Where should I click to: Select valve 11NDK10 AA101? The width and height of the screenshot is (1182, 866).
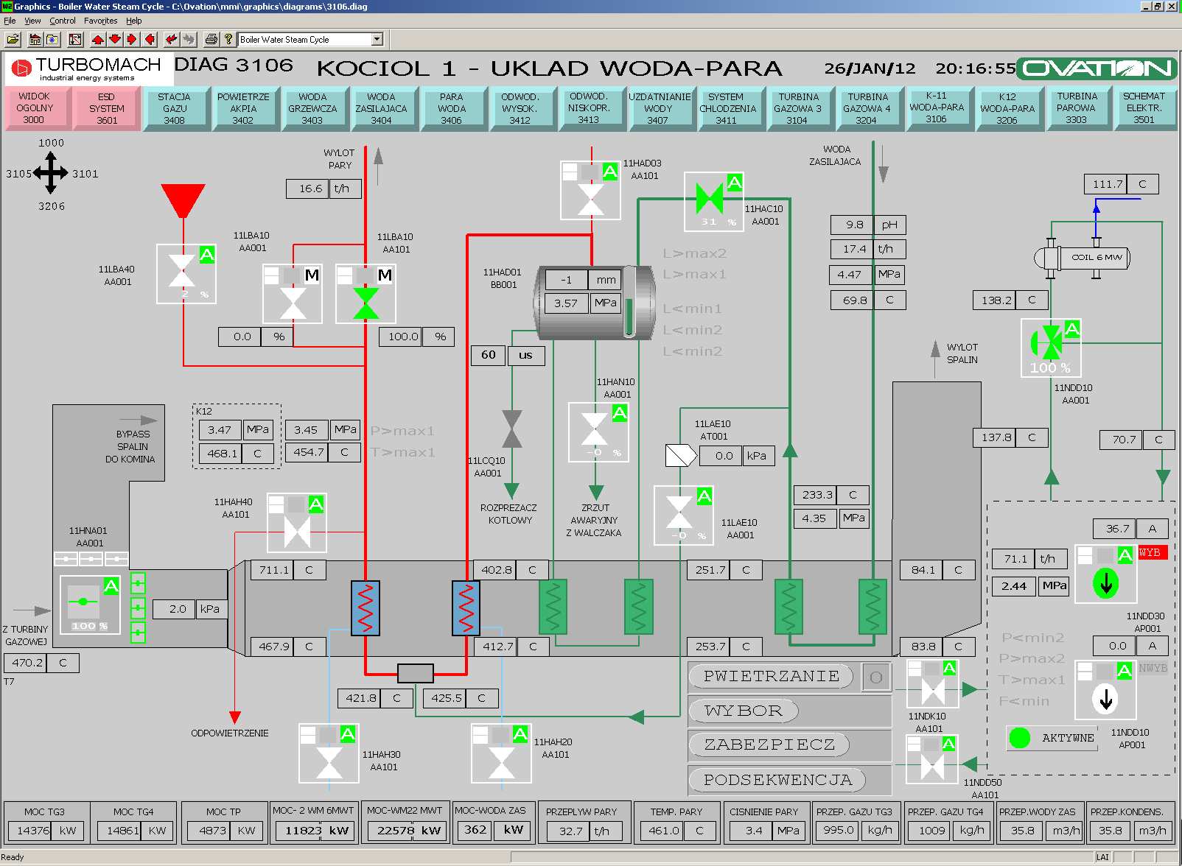pyautogui.click(x=932, y=683)
